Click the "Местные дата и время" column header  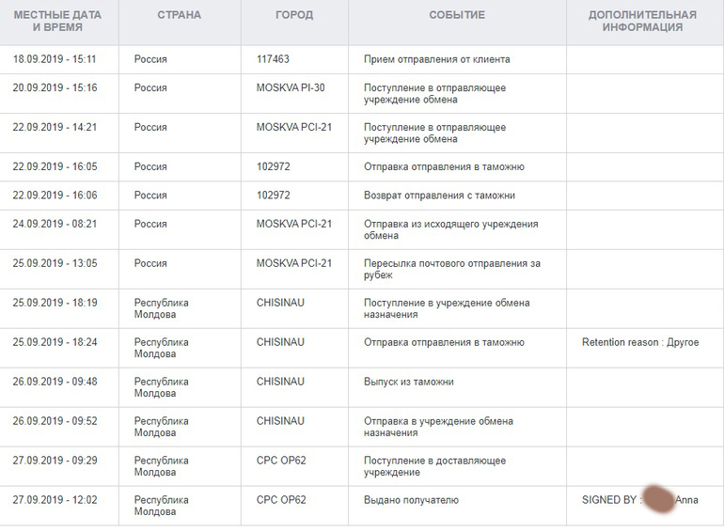[x=57, y=21]
